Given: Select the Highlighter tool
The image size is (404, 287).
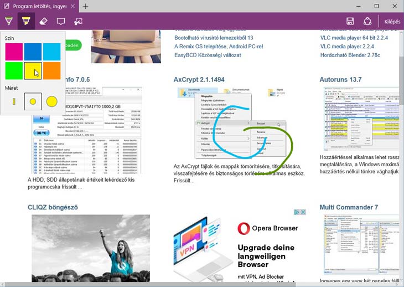Looking at the screenshot, I should (x=26, y=21).
